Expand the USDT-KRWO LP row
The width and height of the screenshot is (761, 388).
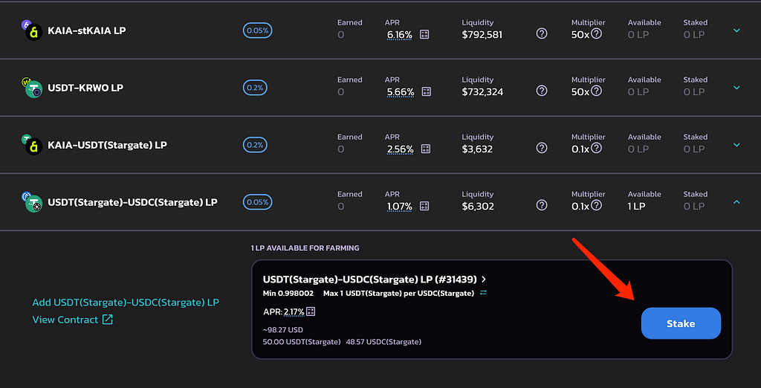[736, 88]
